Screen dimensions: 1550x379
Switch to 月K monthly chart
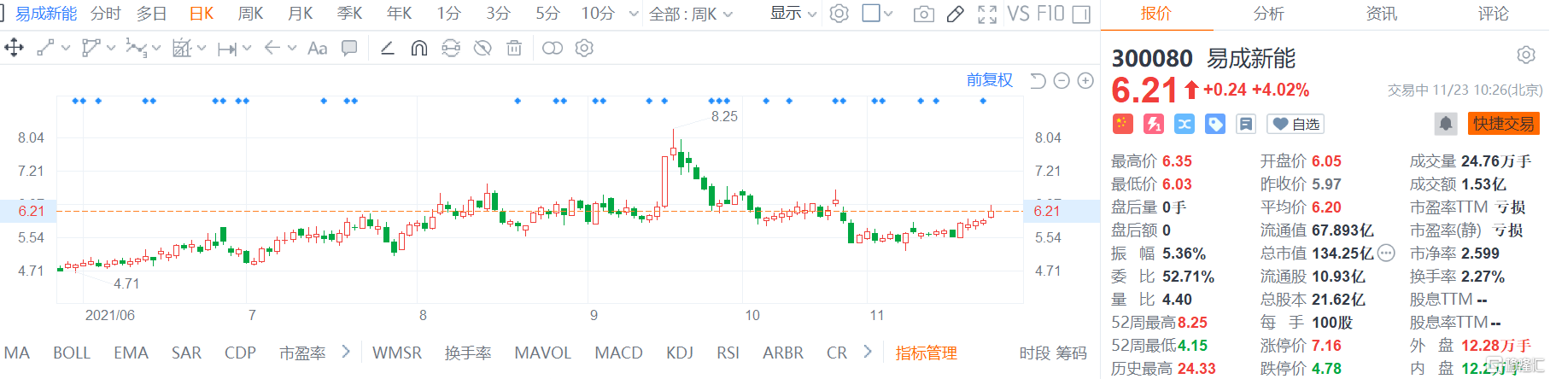point(300,14)
